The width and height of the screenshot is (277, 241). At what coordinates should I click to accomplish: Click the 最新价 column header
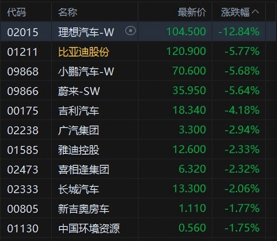pyautogui.click(x=192, y=12)
